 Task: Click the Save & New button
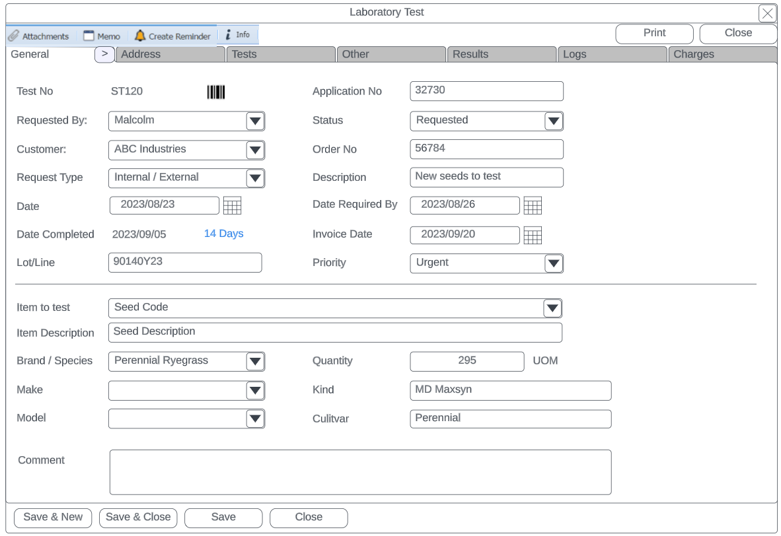click(53, 518)
